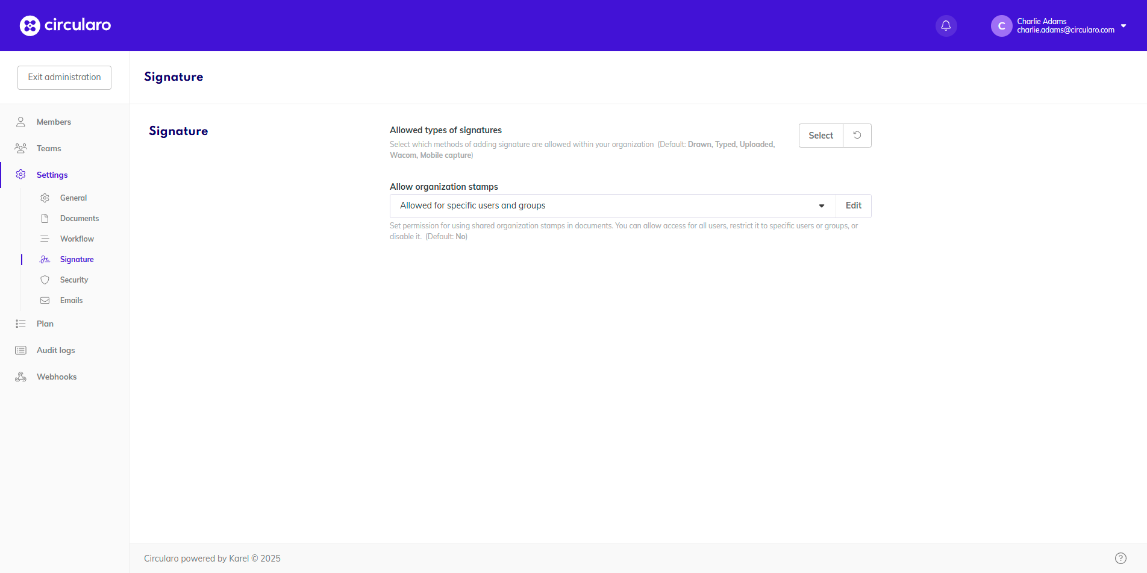This screenshot has height=573, width=1147.
Task: Open the notifications bell
Action: click(x=946, y=26)
